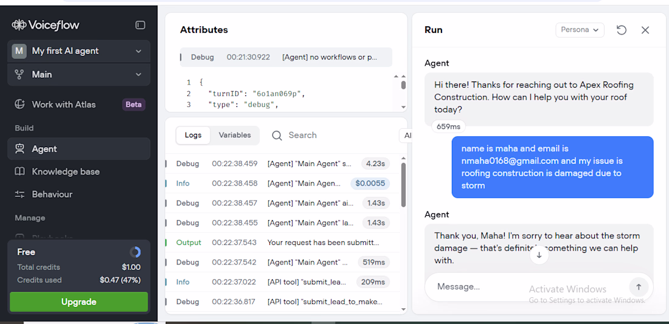Select Agent in the Build section

click(x=79, y=149)
